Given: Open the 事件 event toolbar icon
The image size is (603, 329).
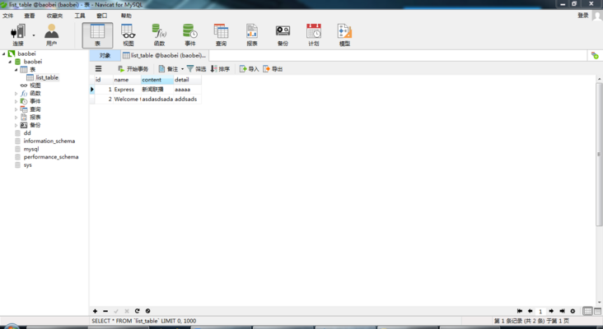Looking at the screenshot, I should pyautogui.click(x=190, y=35).
